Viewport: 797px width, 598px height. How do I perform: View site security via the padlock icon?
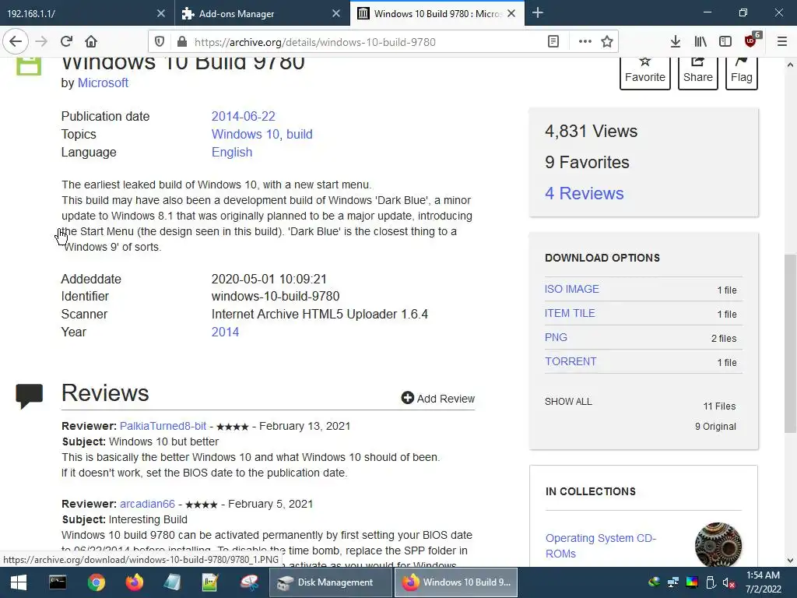coord(181,42)
